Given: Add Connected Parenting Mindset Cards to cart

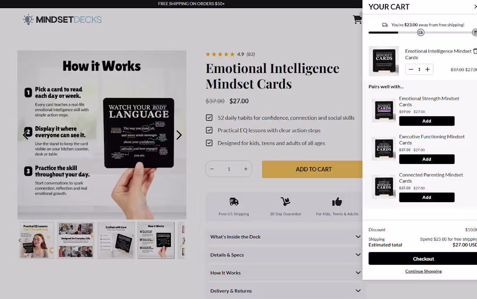Looking at the screenshot, I should (x=427, y=197).
